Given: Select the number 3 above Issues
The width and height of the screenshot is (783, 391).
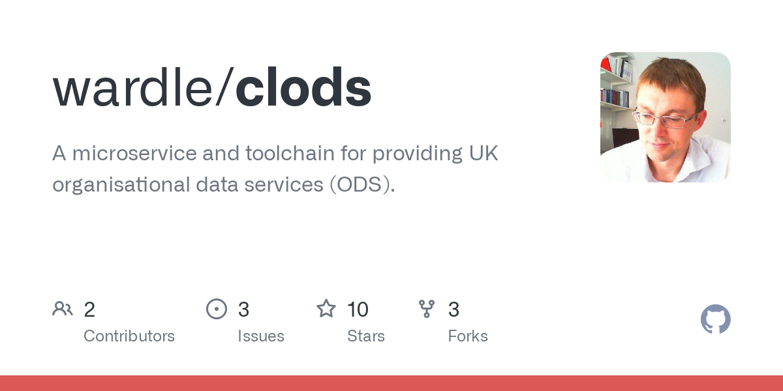Looking at the screenshot, I should coord(243,310).
